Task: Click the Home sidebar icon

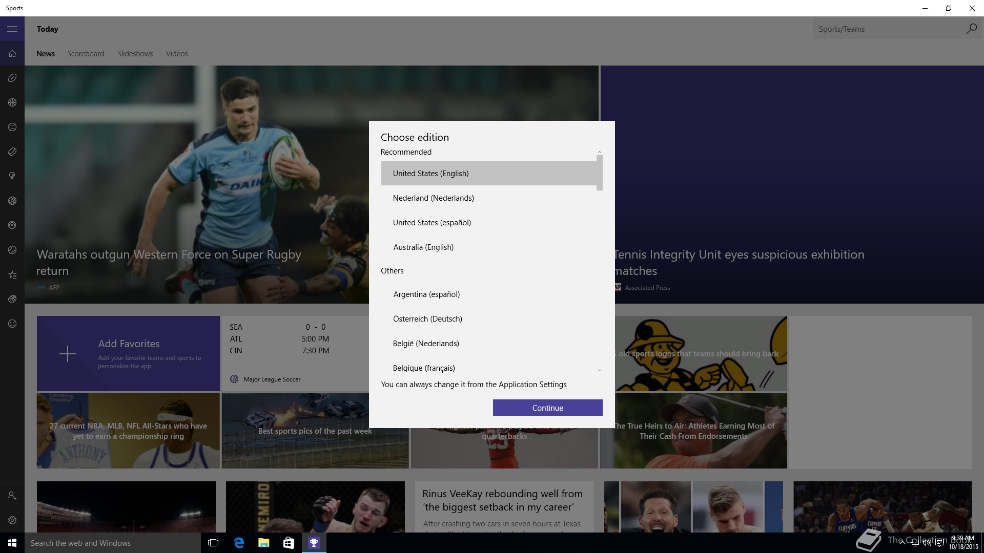Action: click(x=12, y=54)
